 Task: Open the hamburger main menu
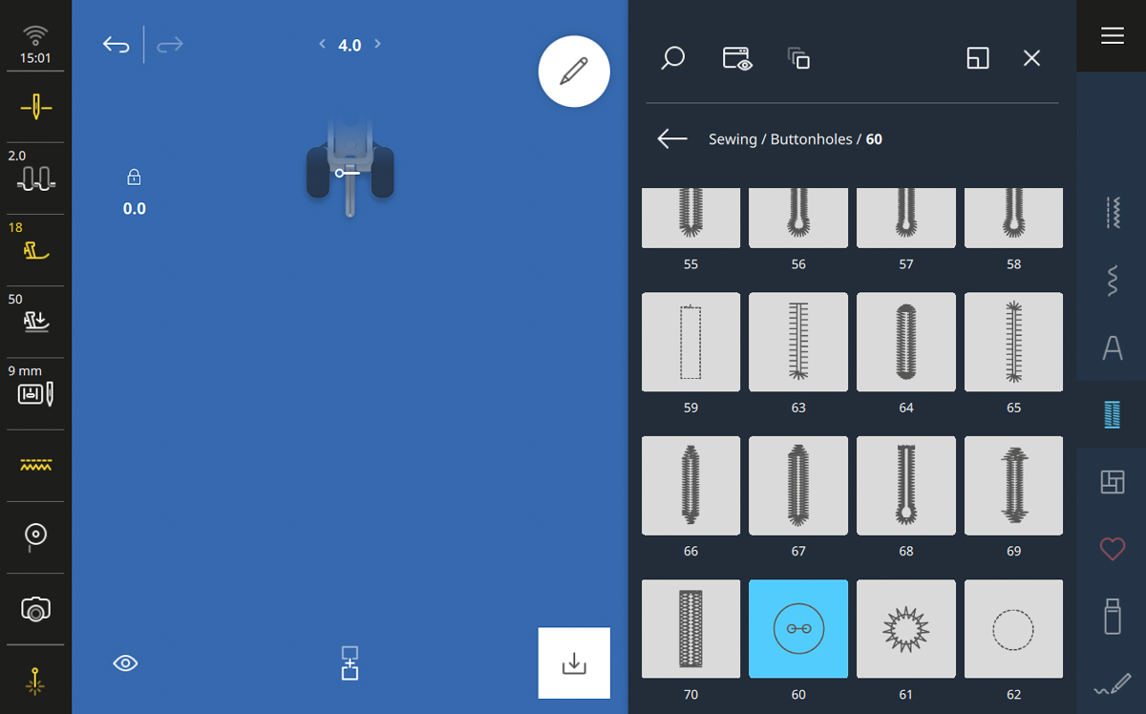click(1112, 35)
